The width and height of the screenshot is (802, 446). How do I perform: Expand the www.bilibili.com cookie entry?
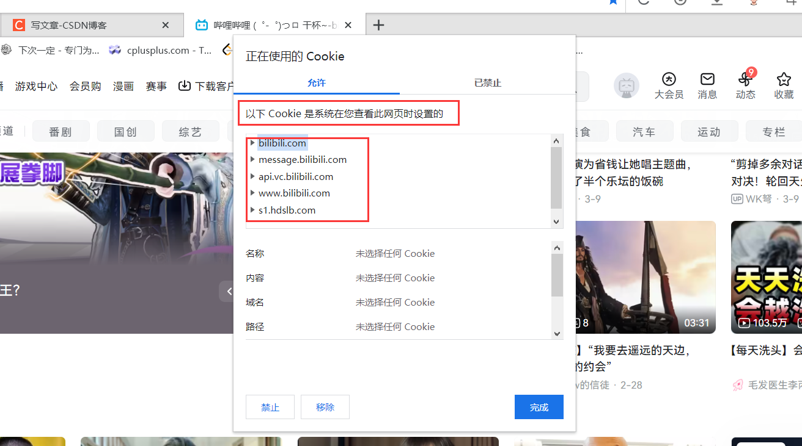[252, 193]
